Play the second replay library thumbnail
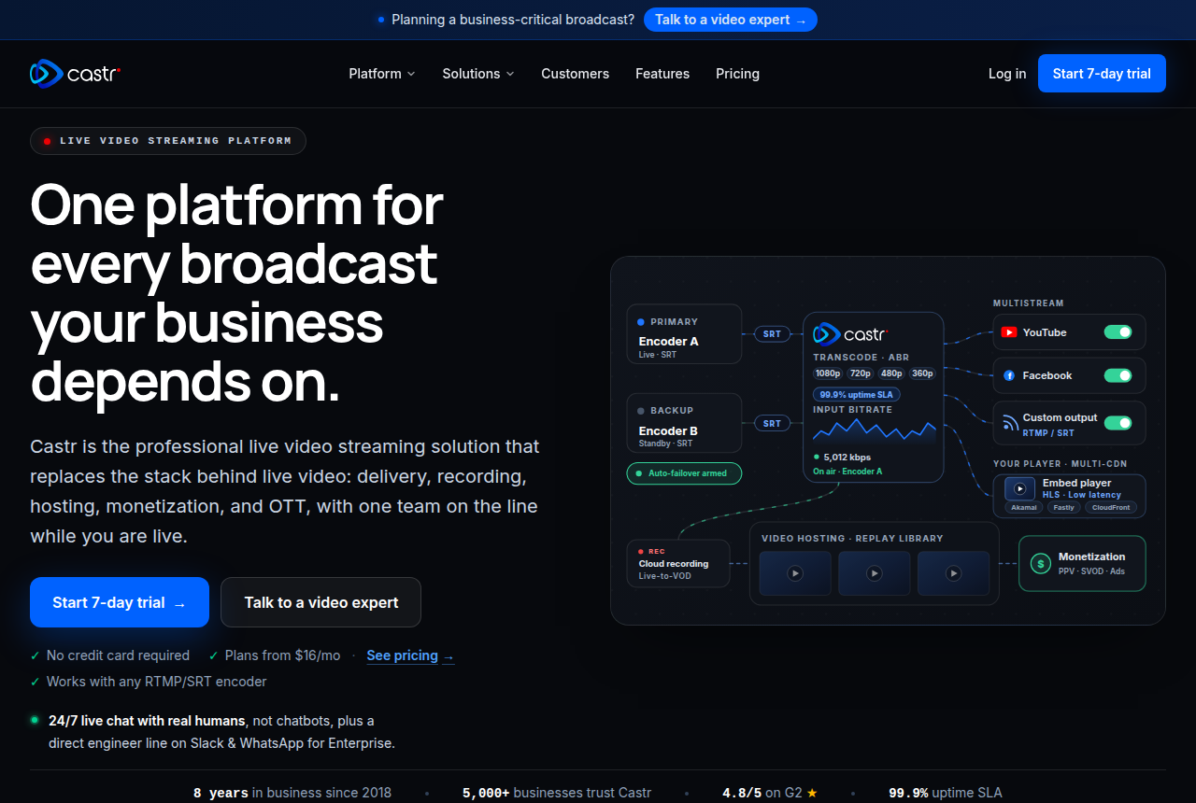 [874, 573]
